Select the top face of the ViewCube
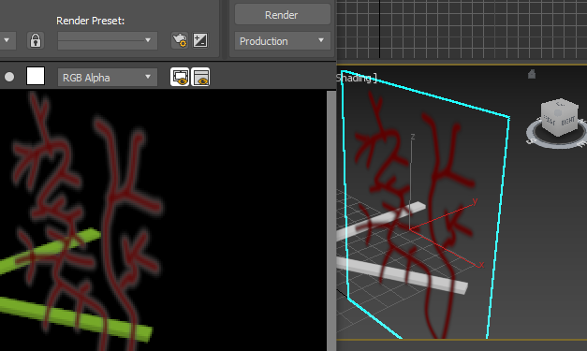The image size is (587, 351). (x=560, y=104)
